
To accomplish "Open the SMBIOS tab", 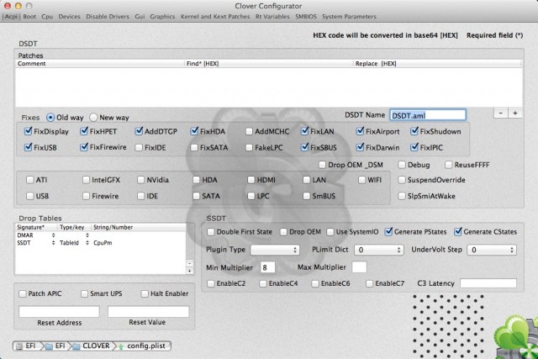I will click(x=306, y=17).
